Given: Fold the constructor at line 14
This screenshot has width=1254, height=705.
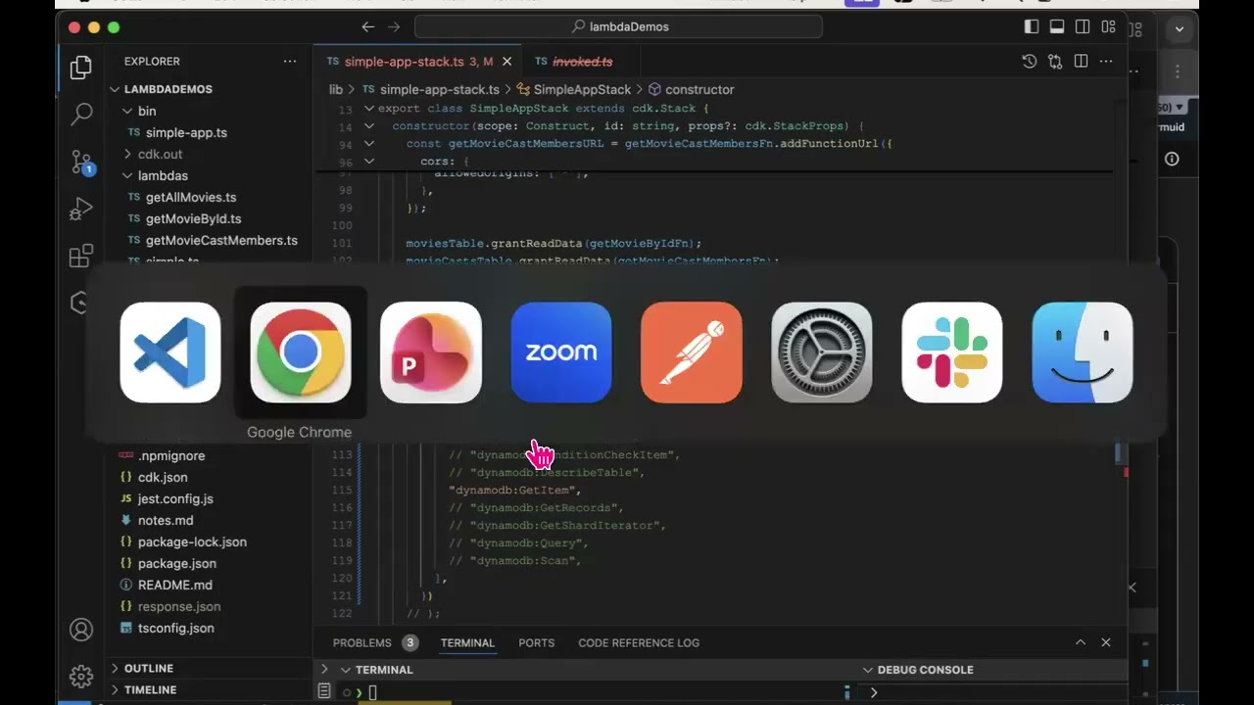Looking at the screenshot, I should coord(369,126).
